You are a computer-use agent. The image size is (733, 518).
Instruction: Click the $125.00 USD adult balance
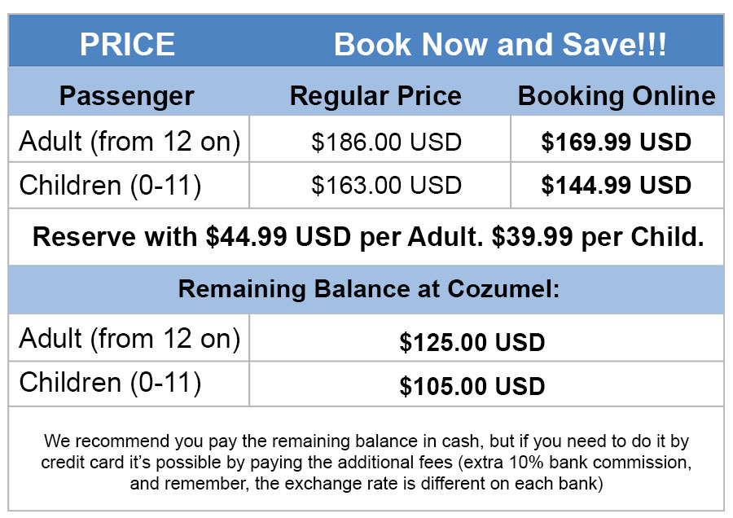click(472, 342)
